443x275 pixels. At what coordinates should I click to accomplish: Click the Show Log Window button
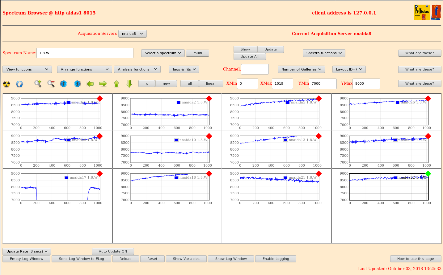tap(231, 259)
